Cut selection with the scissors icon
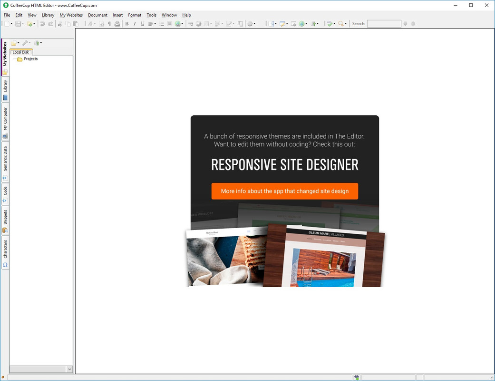495x381 pixels. 59,24
